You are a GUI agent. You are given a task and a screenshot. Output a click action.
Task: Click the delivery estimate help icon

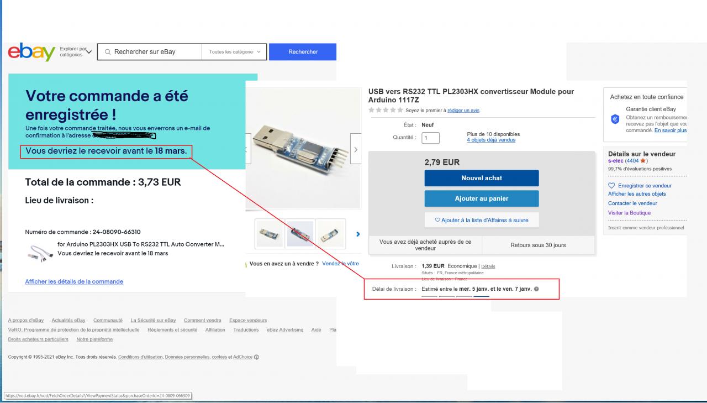tap(537, 289)
